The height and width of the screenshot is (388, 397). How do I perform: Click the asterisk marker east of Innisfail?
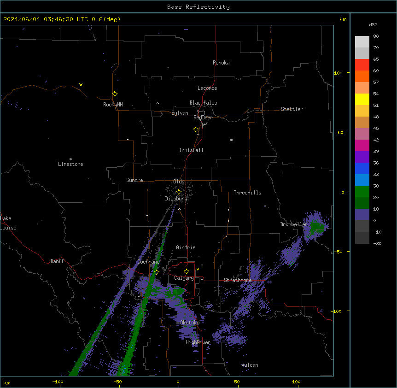231,140
